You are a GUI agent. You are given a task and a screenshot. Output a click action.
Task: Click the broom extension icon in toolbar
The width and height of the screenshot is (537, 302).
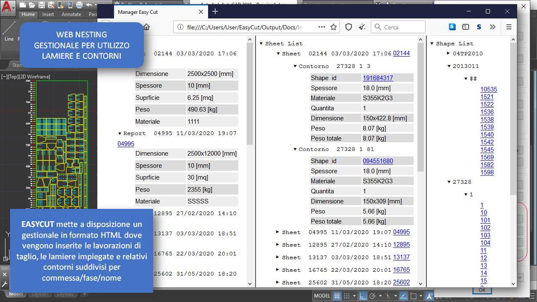(362, 27)
